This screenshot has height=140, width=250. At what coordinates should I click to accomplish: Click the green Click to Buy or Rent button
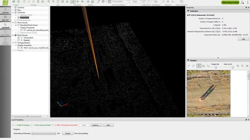coord(230,3)
